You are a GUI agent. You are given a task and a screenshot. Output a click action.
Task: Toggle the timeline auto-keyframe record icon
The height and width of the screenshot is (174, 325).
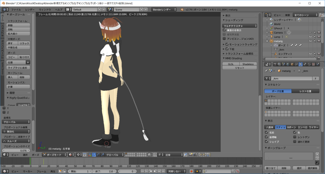coord(191,171)
